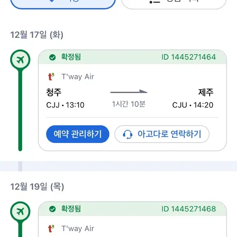
Task: Click booking ID 1445271464
Action: tap(189, 57)
